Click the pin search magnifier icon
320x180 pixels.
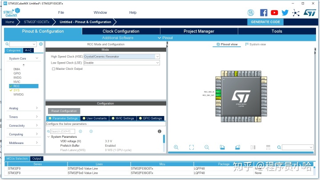coord(279,148)
